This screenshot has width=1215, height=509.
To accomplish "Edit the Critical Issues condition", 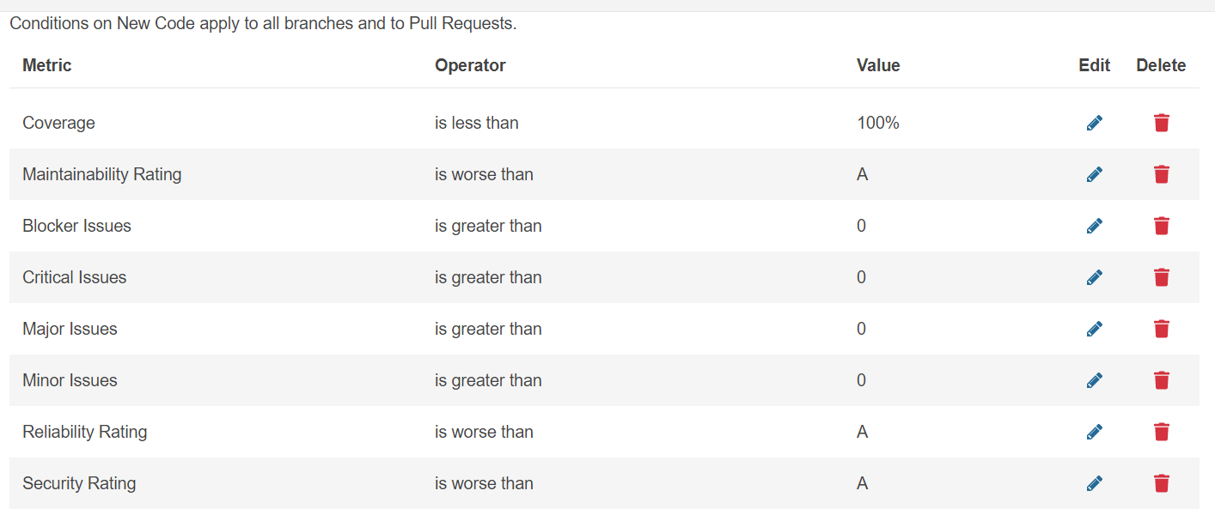I will pyautogui.click(x=1094, y=277).
